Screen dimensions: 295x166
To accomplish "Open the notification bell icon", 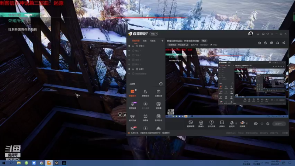I will (x=278, y=43).
